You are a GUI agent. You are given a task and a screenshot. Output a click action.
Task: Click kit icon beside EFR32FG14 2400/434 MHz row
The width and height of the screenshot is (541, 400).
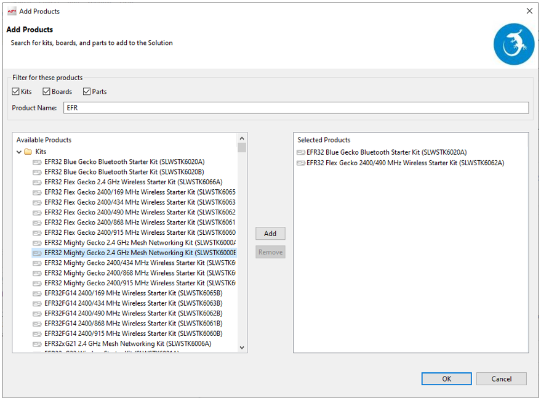pyautogui.click(x=37, y=304)
